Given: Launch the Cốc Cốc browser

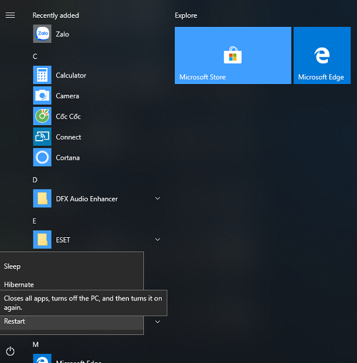Looking at the screenshot, I should 42,116.
